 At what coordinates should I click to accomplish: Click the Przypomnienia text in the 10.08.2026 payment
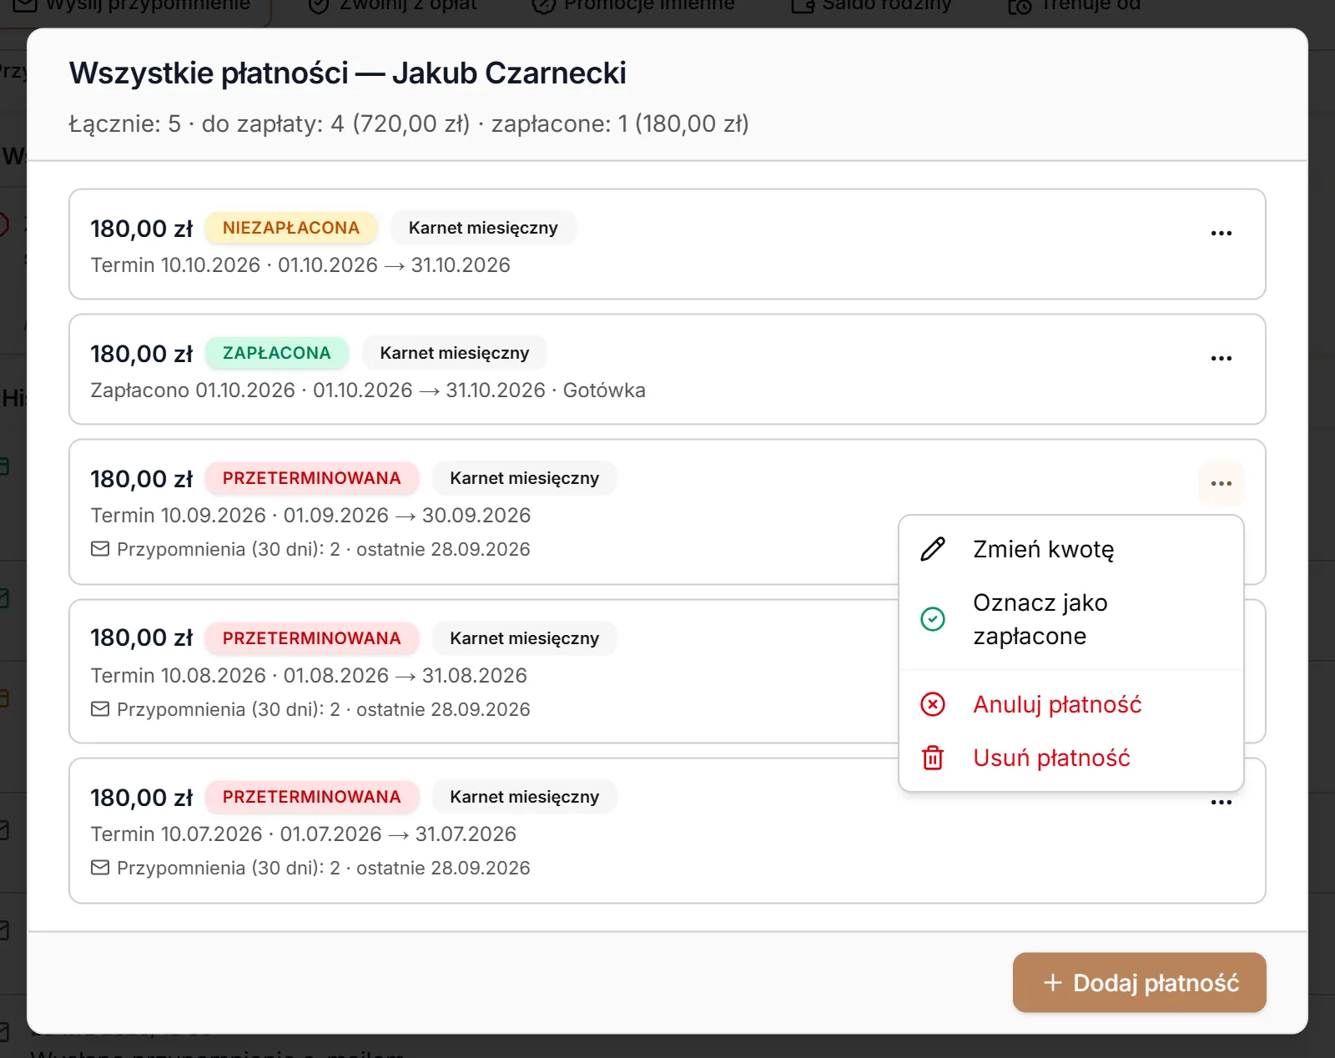coord(324,709)
